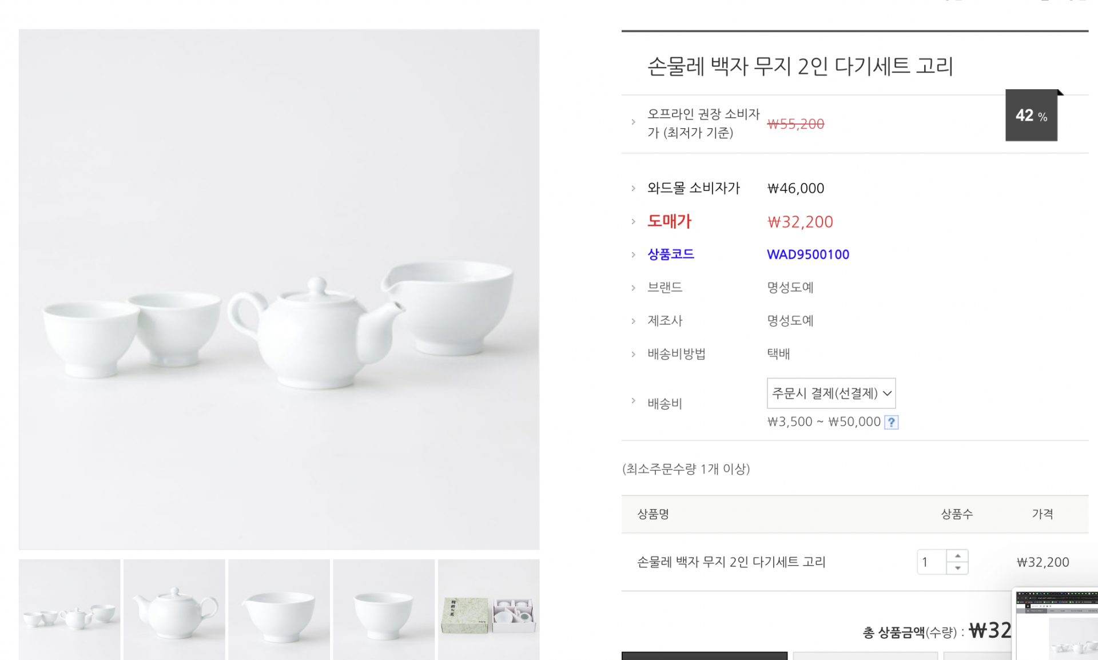Viewport: 1098px width, 660px height.
Task: Show the teapot thumbnail image
Action: pyautogui.click(x=174, y=610)
